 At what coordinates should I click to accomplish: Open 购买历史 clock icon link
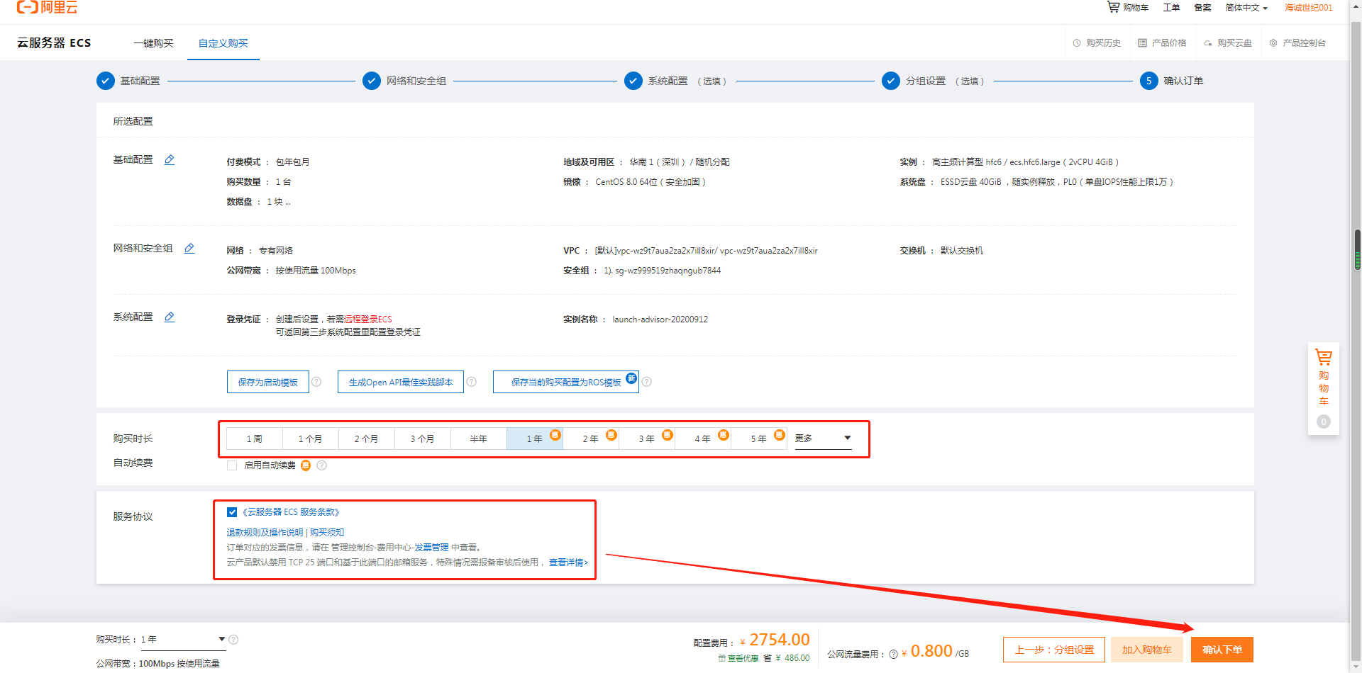point(1097,43)
